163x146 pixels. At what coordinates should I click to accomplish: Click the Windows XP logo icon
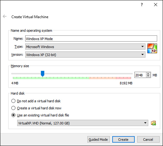152,48
